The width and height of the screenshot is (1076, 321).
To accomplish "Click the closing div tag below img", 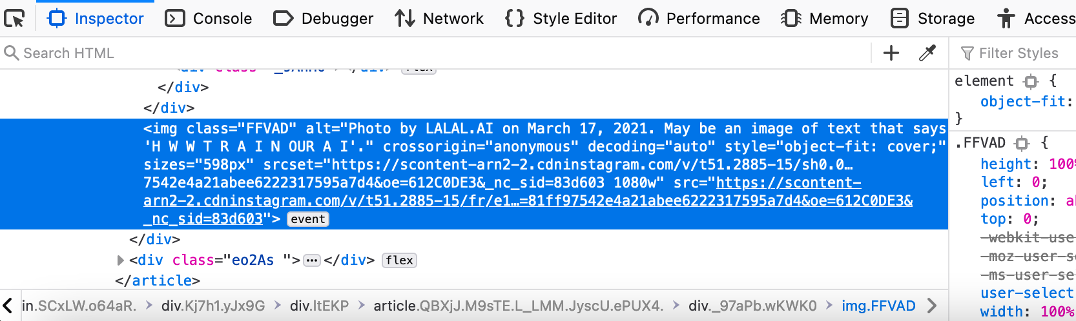I will (x=155, y=240).
